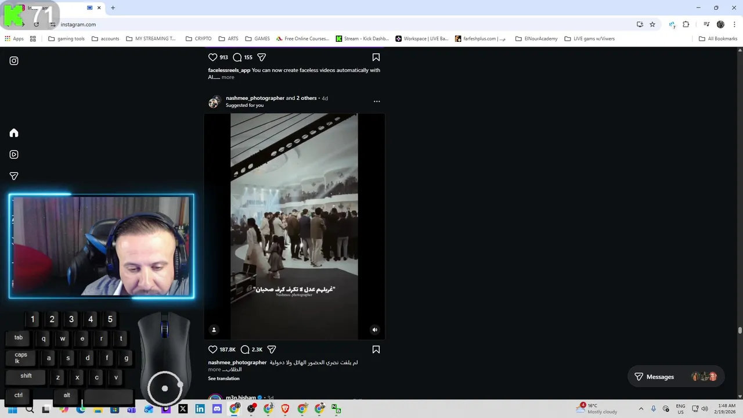Open the floating Messages button
Image resolution: width=743 pixels, height=418 pixels.
pos(676,377)
